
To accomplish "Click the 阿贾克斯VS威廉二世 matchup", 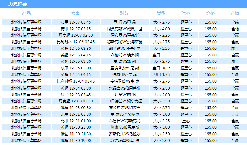I will point(125,29).
